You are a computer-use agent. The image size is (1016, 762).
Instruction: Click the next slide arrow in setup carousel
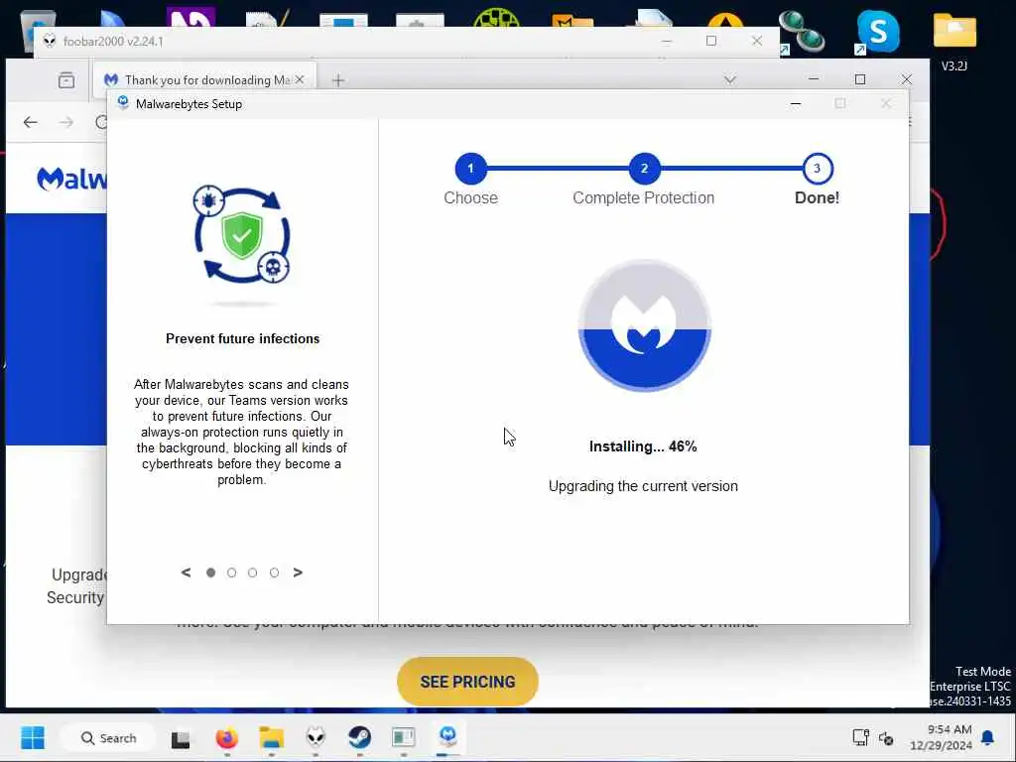[298, 572]
